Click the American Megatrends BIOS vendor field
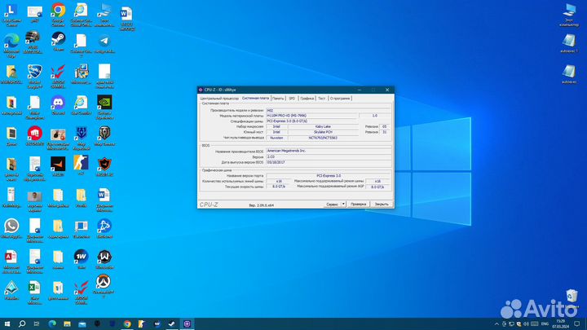This screenshot has width=587, height=330. pos(329,151)
